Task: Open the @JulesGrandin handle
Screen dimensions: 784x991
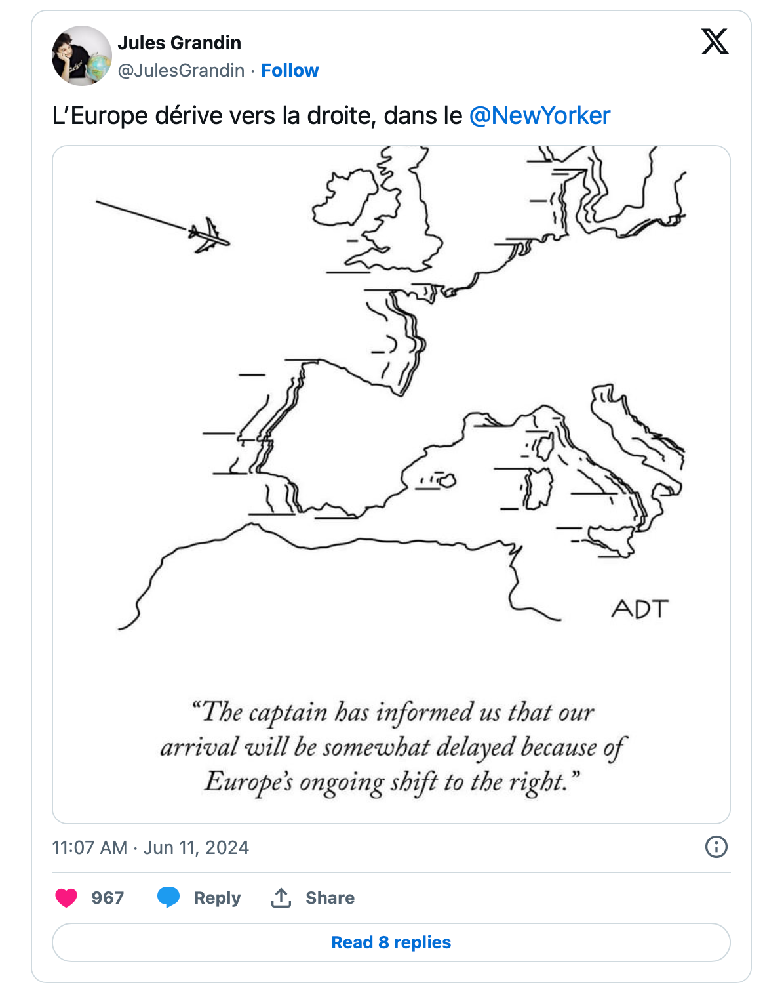Action: (x=181, y=70)
